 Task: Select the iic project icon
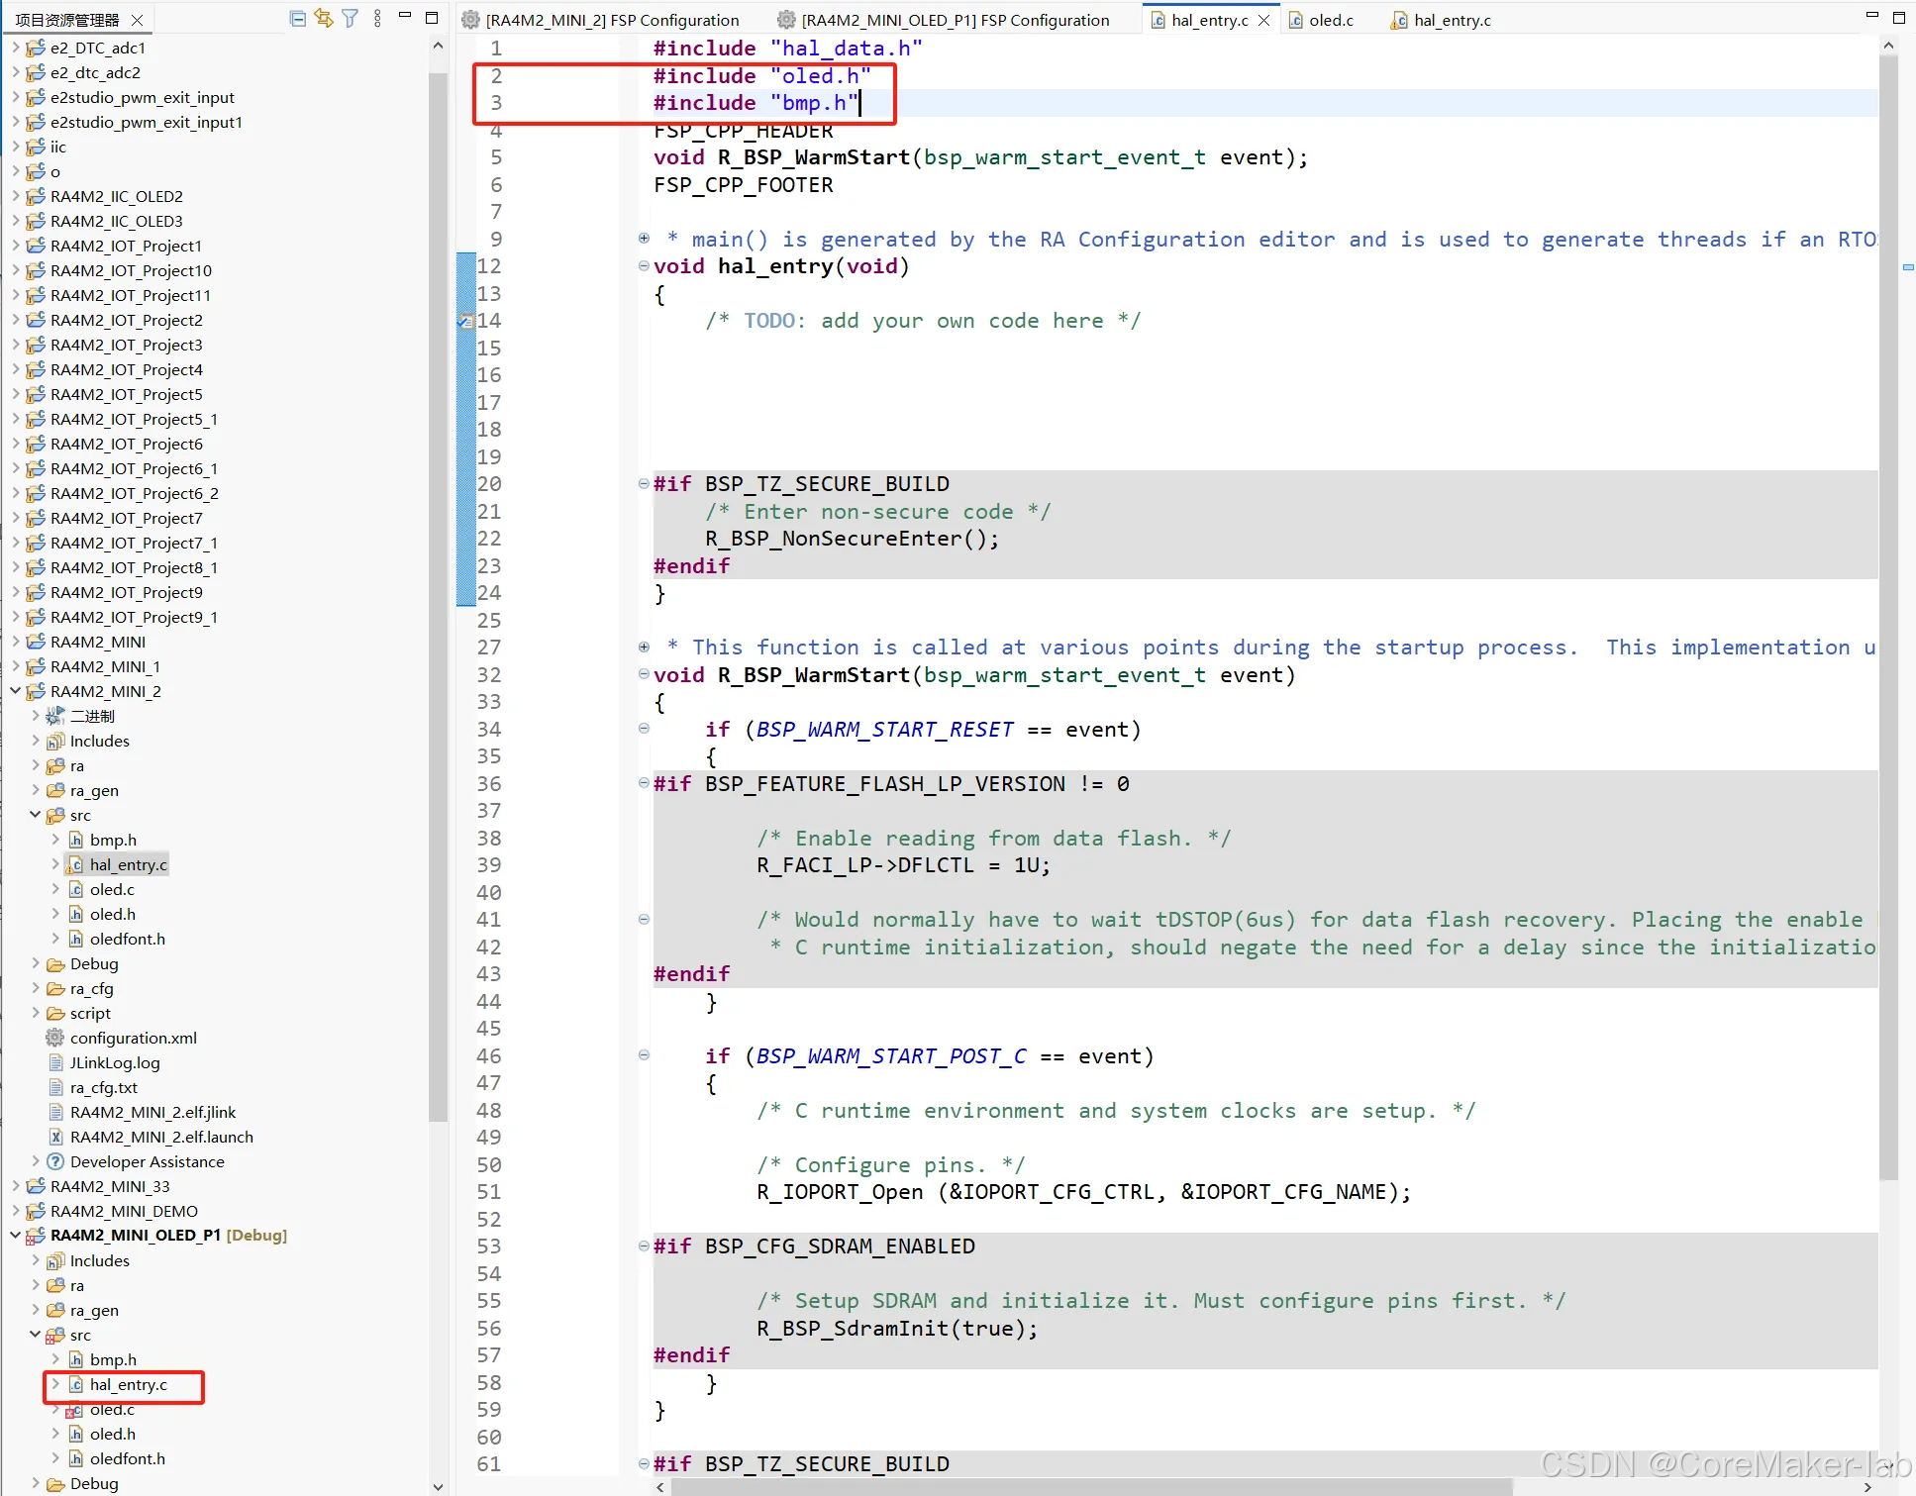tap(36, 147)
